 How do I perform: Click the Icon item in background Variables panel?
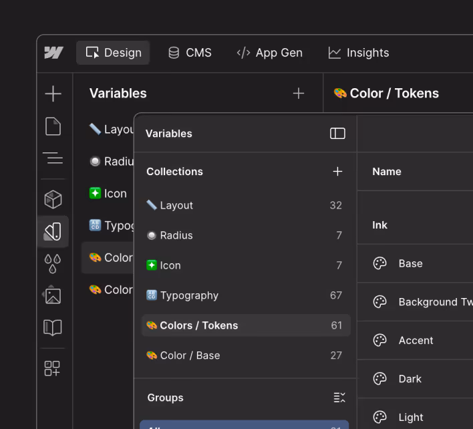108,193
